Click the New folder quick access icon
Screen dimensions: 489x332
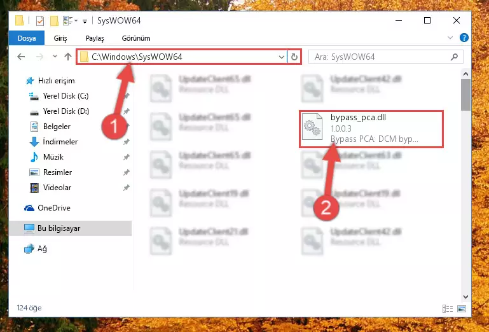tap(54, 21)
